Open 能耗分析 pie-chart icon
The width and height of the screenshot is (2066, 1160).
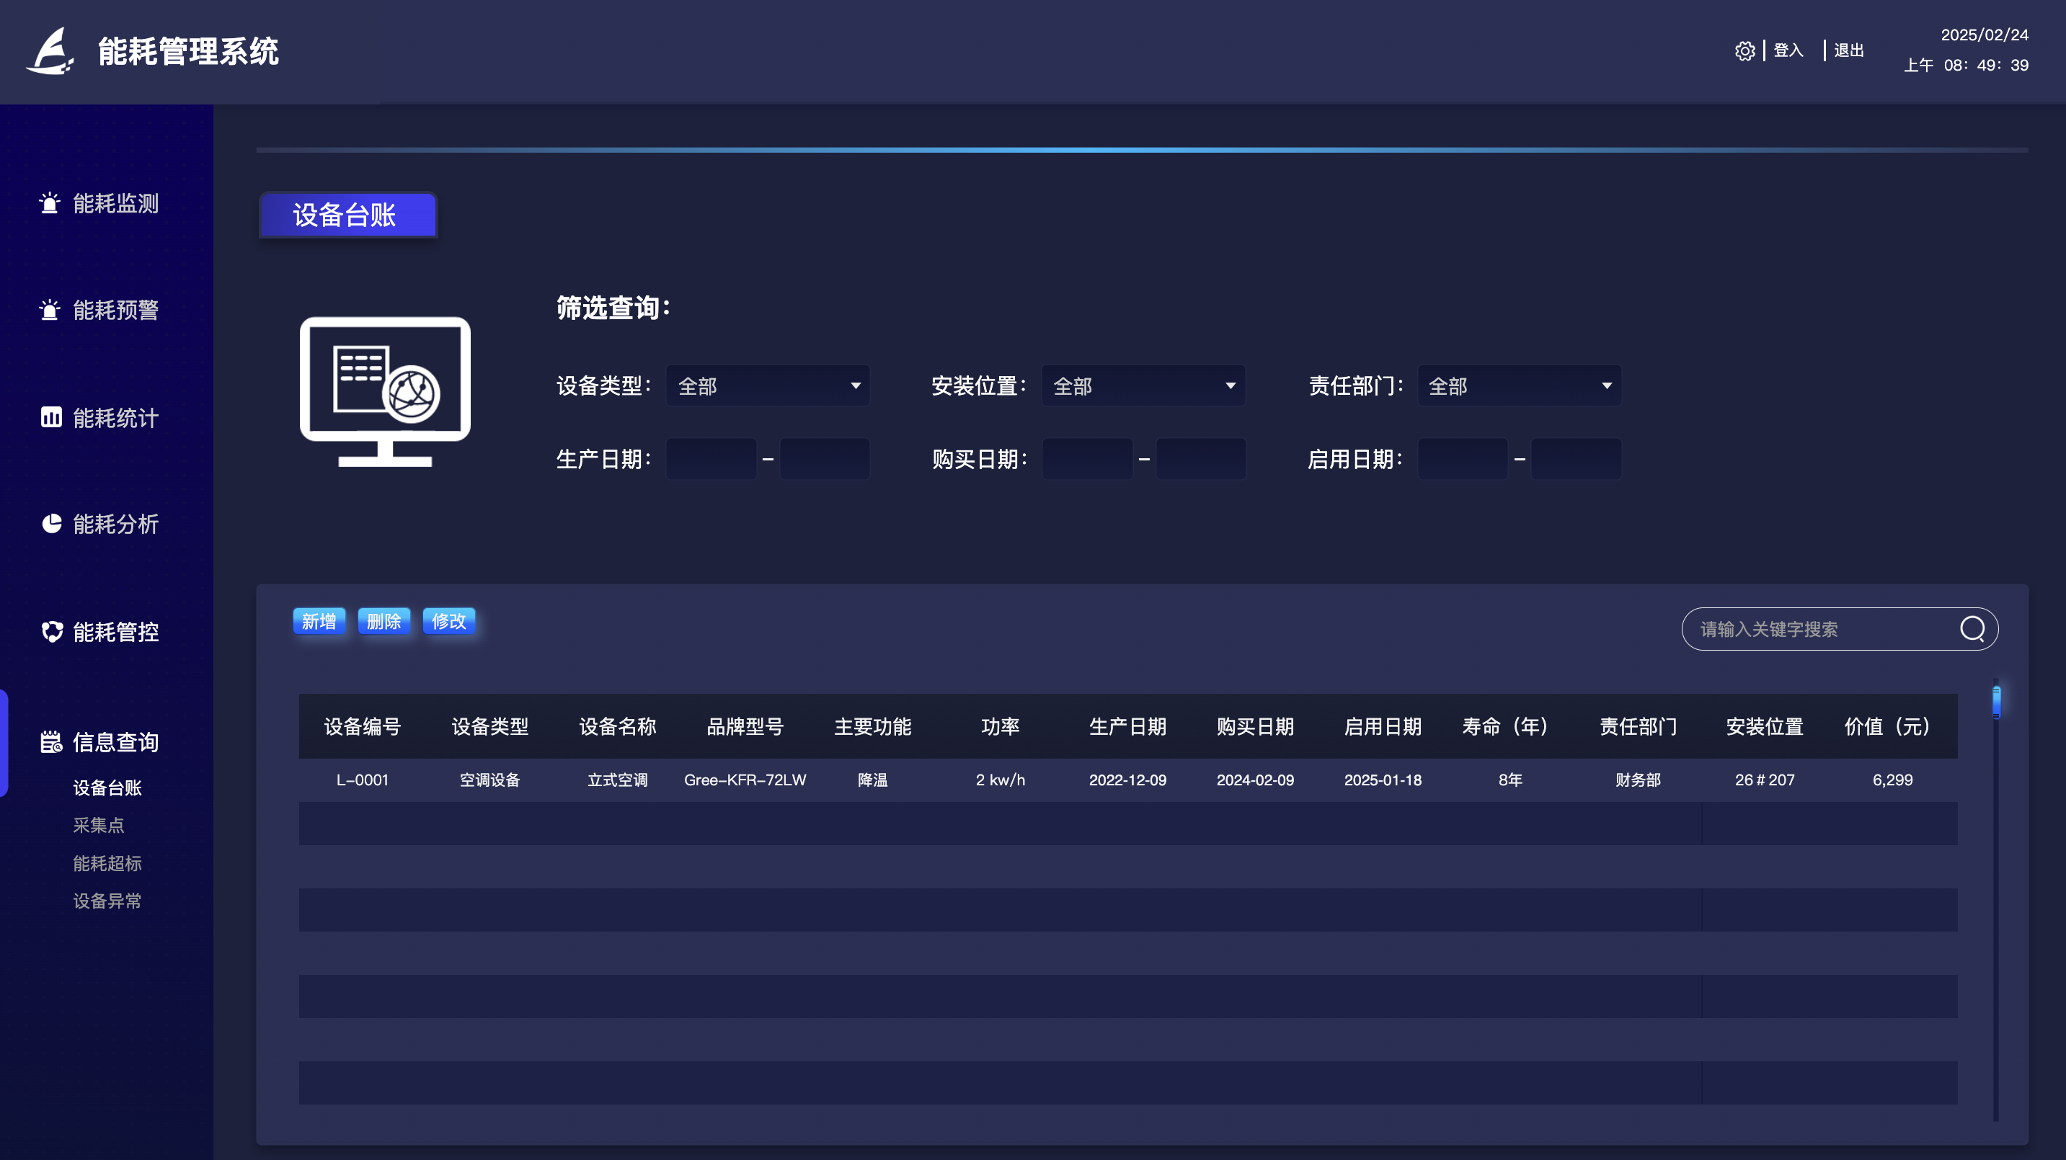51,524
